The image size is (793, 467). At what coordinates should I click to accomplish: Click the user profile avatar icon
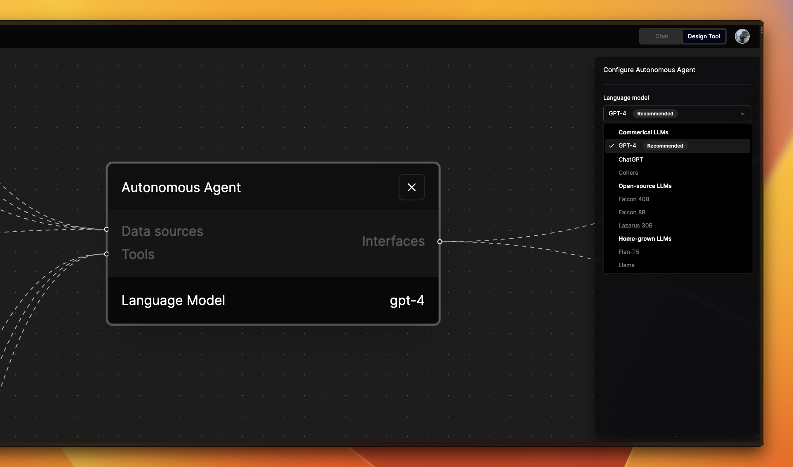[x=741, y=36]
